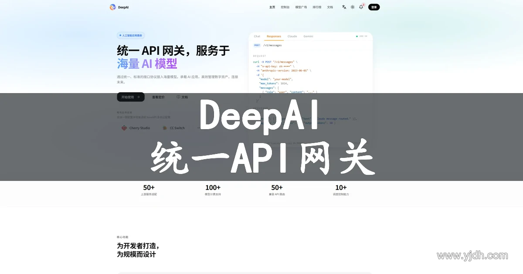This screenshot has width=523, height=274.
Task: Switch to the Gemini tab
Action: pyautogui.click(x=308, y=37)
